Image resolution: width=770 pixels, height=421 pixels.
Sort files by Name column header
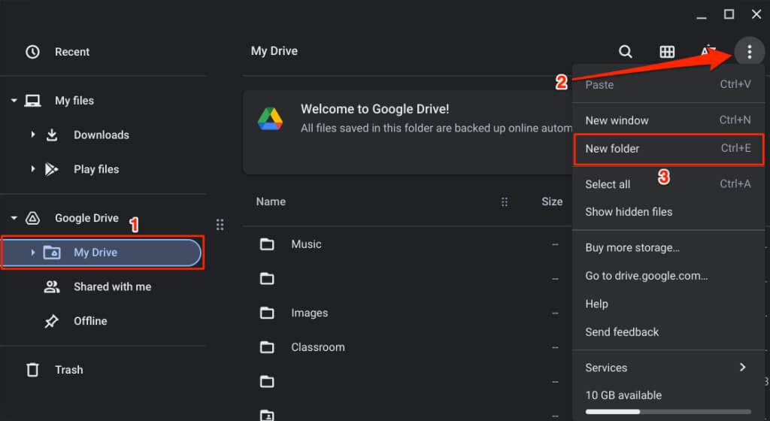(271, 201)
